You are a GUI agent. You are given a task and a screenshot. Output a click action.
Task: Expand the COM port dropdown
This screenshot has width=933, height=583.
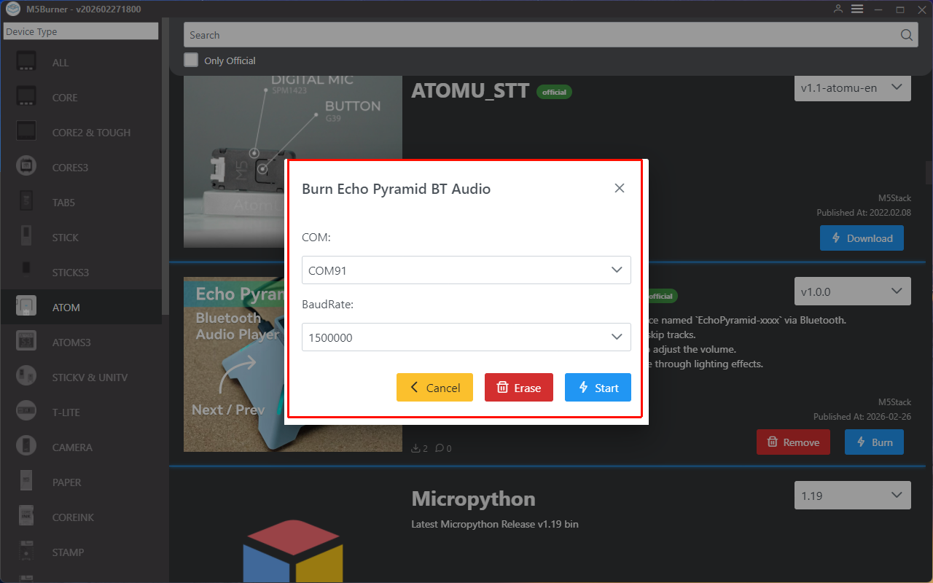[466, 270]
